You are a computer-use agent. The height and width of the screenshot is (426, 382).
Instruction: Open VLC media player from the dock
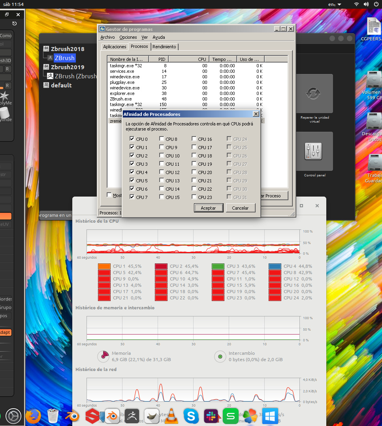(x=171, y=416)
